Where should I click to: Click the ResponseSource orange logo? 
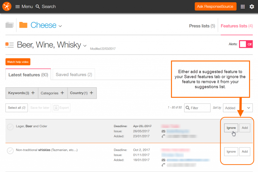coord(7,6)
